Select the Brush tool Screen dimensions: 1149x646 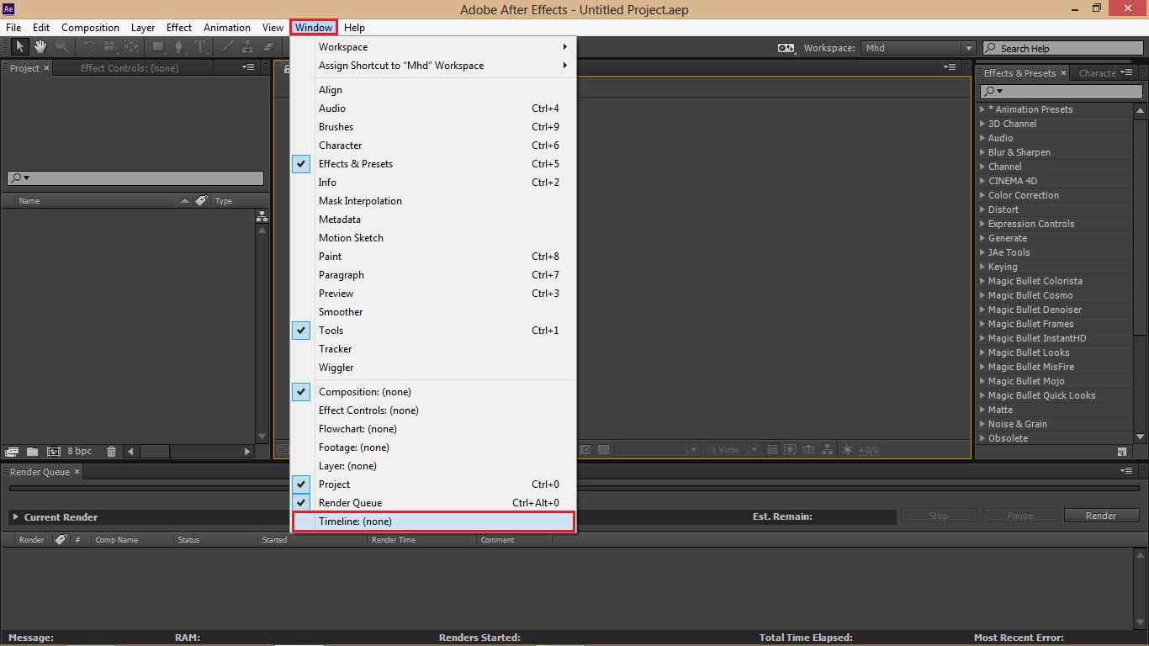pyautogui.click(x=228, y=47)
